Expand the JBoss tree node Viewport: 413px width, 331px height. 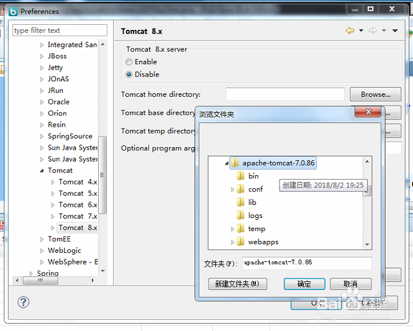click(x=42, y=57)
